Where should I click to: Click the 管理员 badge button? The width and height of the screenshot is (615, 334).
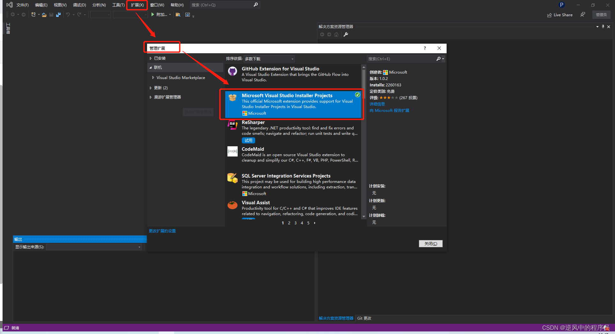601,15
